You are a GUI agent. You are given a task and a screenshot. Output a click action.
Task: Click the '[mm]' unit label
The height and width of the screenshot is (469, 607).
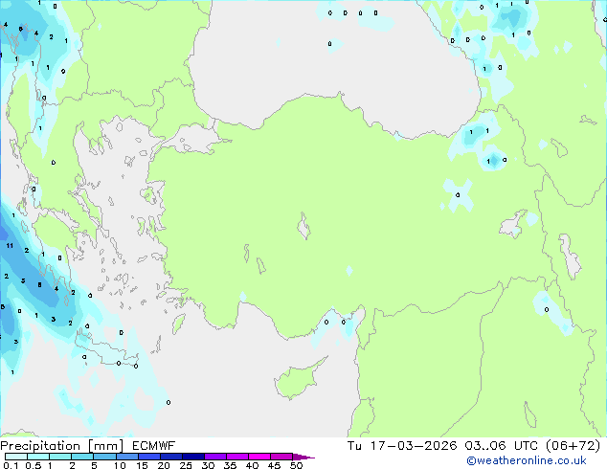coord(105,446)
